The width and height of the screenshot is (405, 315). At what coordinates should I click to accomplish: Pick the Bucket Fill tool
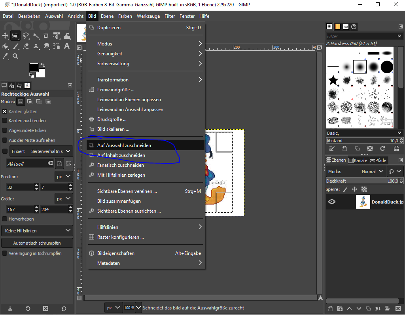5,46
